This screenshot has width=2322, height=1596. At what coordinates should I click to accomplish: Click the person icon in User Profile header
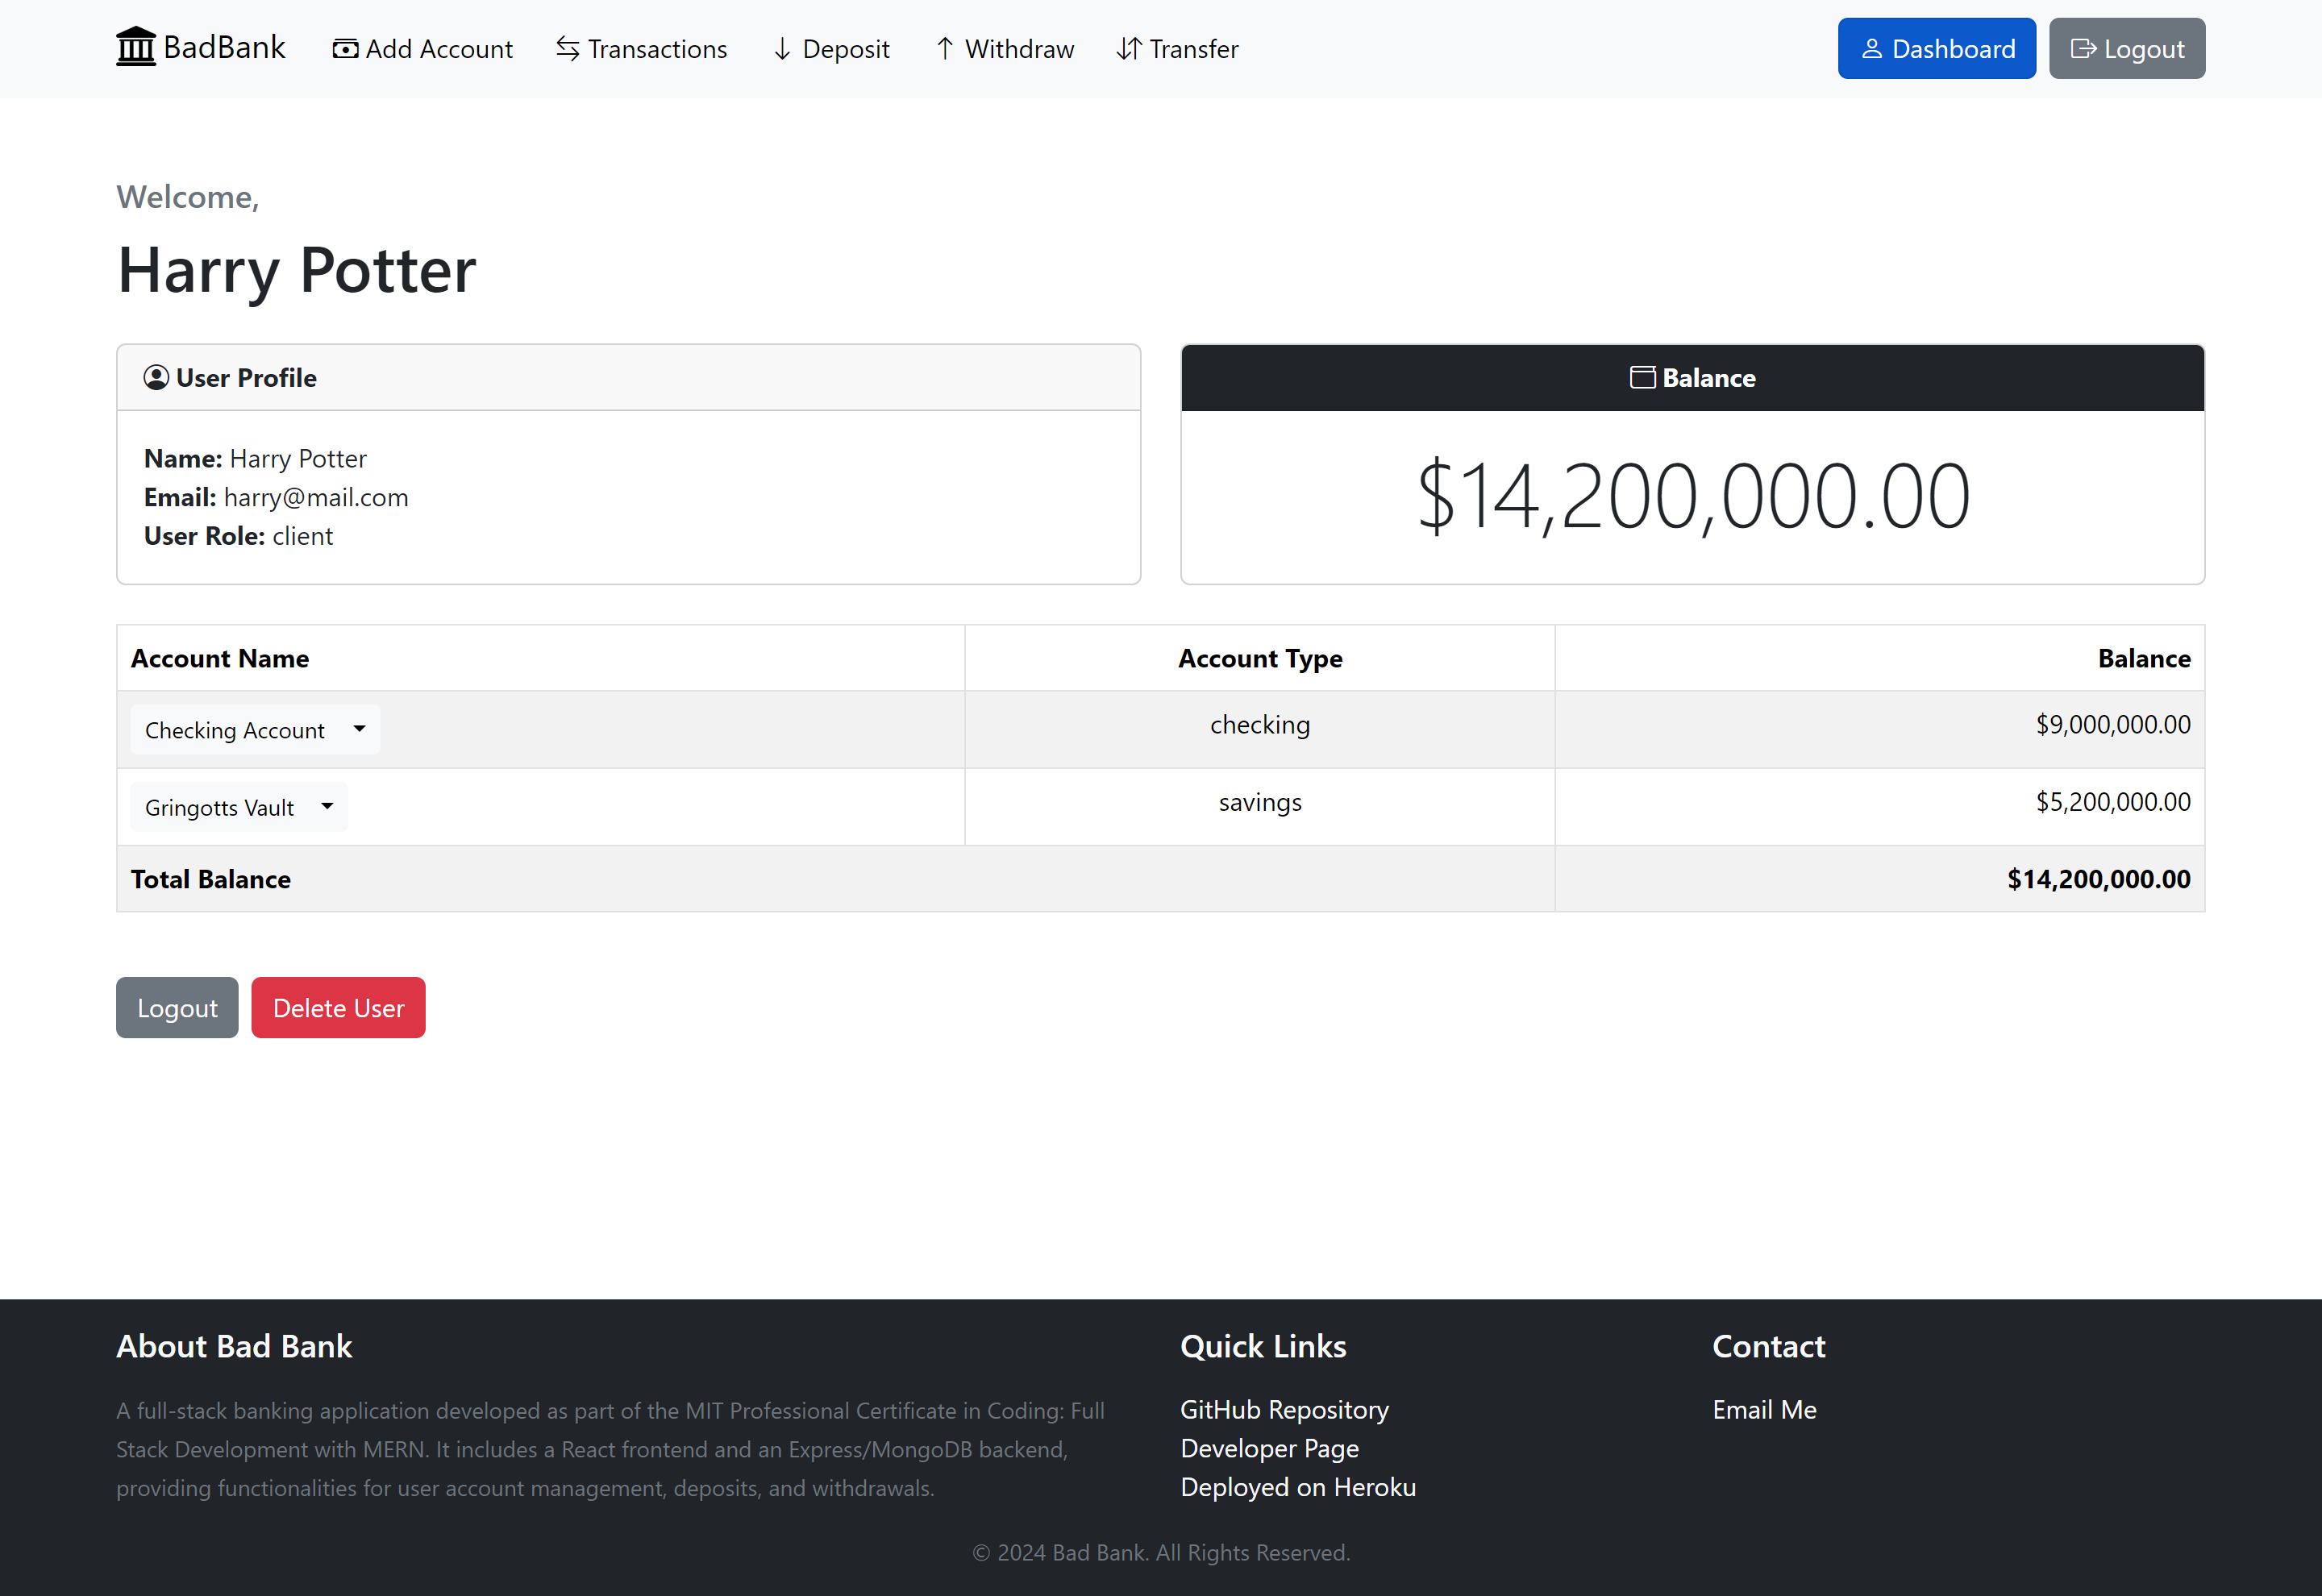pyautogui.click(x=156, y=378)
